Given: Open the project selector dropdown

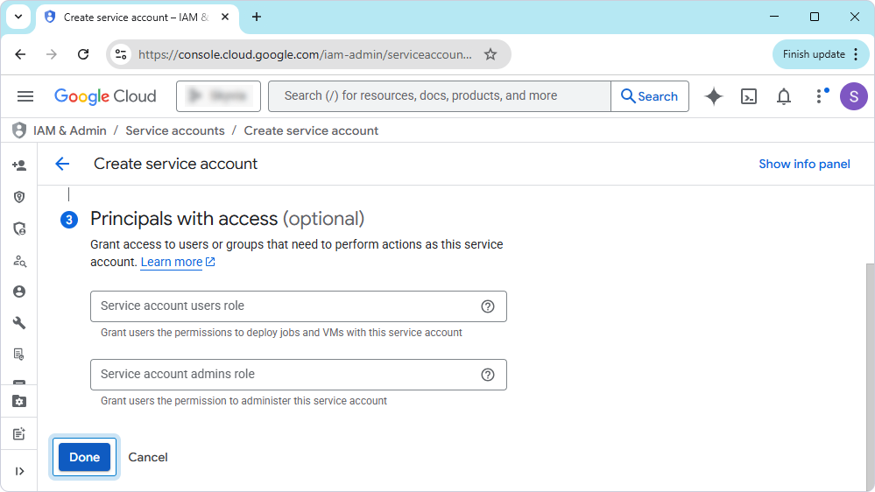Looking at the screenshot, I should (x=218, y=96).
